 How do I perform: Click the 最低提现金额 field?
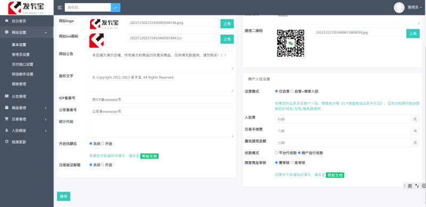tap(342, 143)
